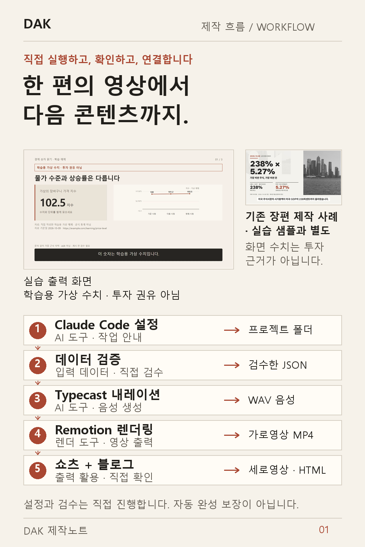Select the 'Typecast 내레이션' step title

coord(107,395)
